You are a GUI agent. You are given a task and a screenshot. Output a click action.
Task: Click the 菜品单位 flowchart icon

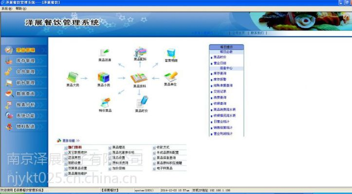coord(170,77)
